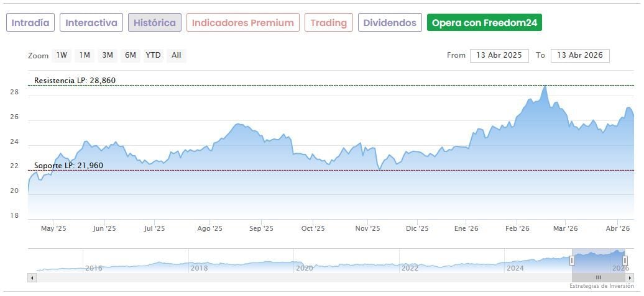Screen dimensions: 644x296
Task: Set zoom to 1W
Action: pos(62,55)
